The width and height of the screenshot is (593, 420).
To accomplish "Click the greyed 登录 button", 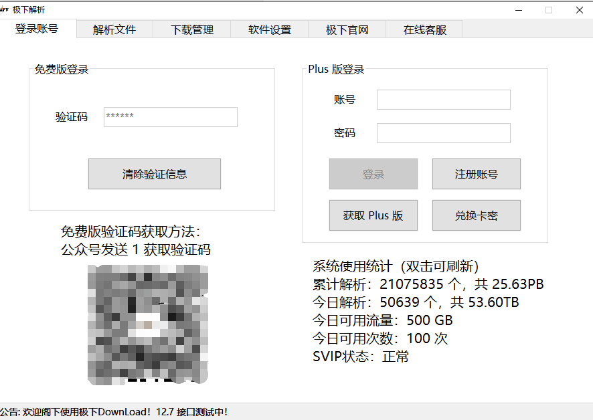I will [x=373, y=174].
